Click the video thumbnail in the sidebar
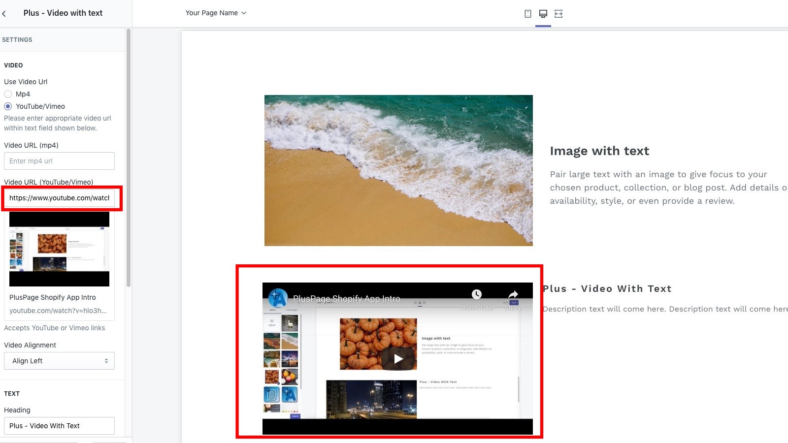Viewport: 788px width, 443px height. pyautogui.click(x=59, y=250)
